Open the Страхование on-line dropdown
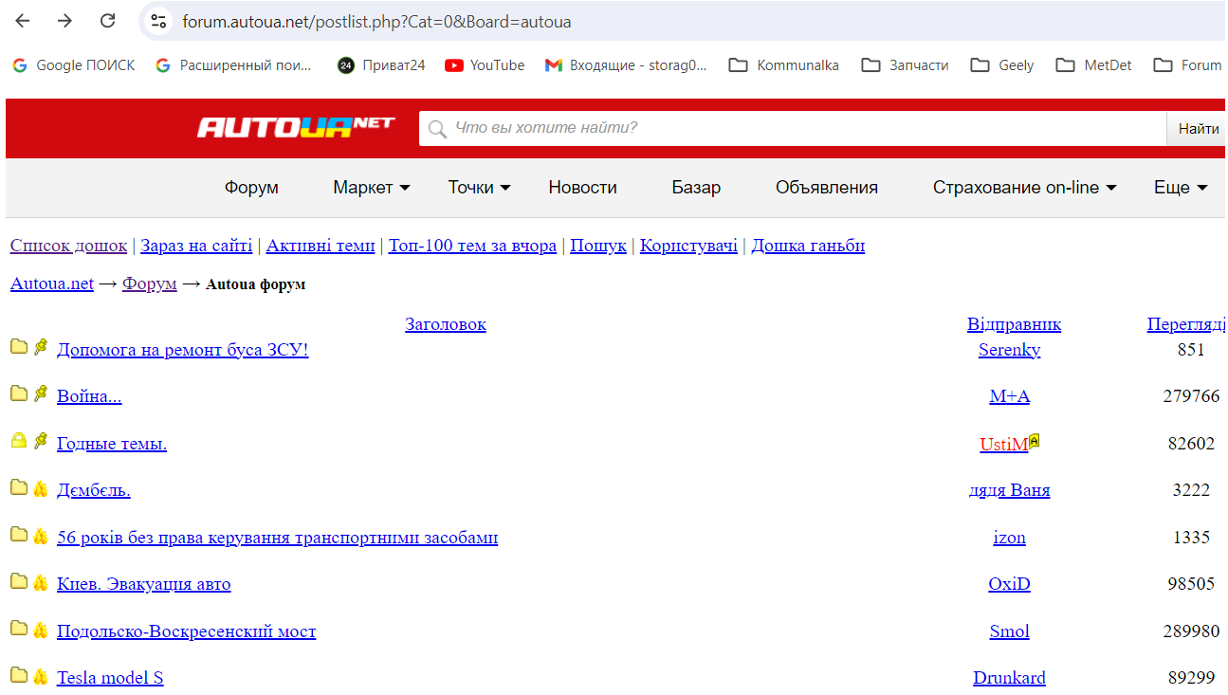The image size is (1228, 695). [x=1024, y=188]
